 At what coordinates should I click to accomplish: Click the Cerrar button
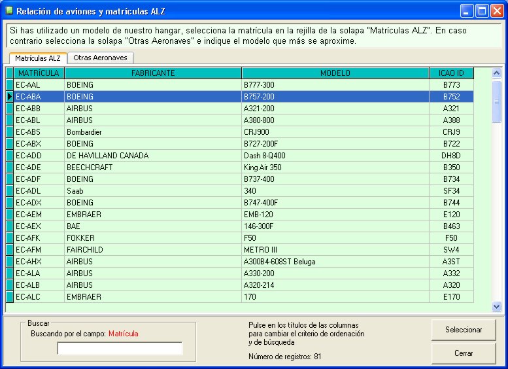pyautogui.click(x=464, y=353)
